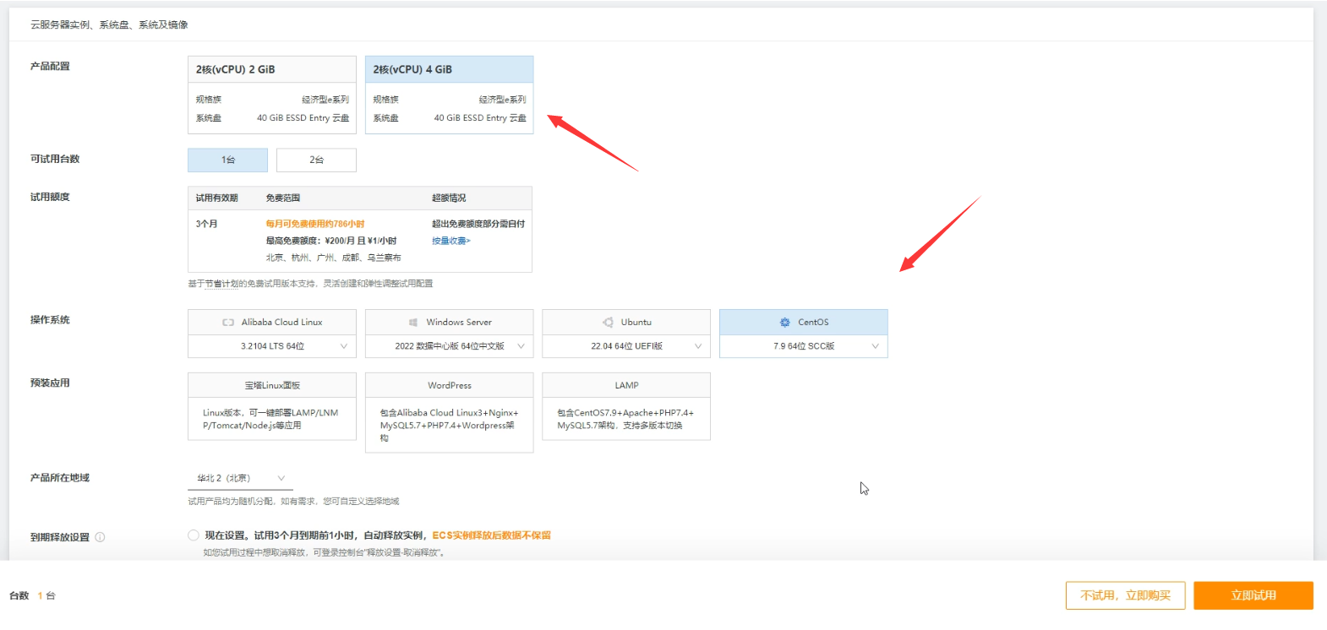Click the 最高免费额度 ¥200/月 text
The width and height of the screenshot is (1327, 630).
[331, 241]
